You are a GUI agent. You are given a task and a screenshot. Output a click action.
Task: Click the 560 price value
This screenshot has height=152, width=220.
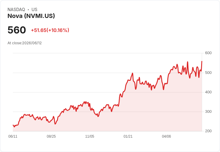pos(17,30)
